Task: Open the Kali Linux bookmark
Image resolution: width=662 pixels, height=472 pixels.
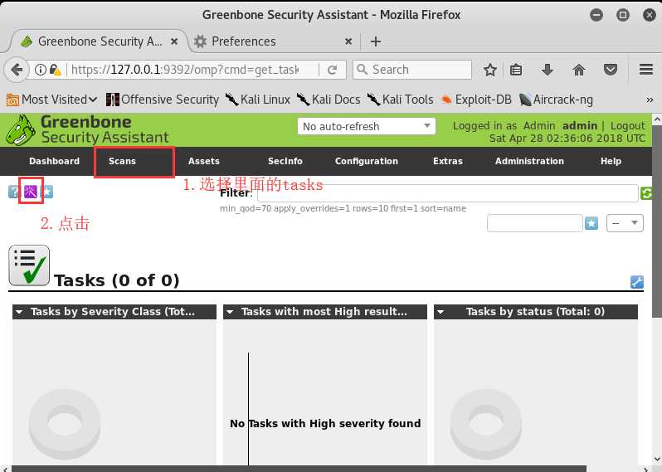Action: 257,100
